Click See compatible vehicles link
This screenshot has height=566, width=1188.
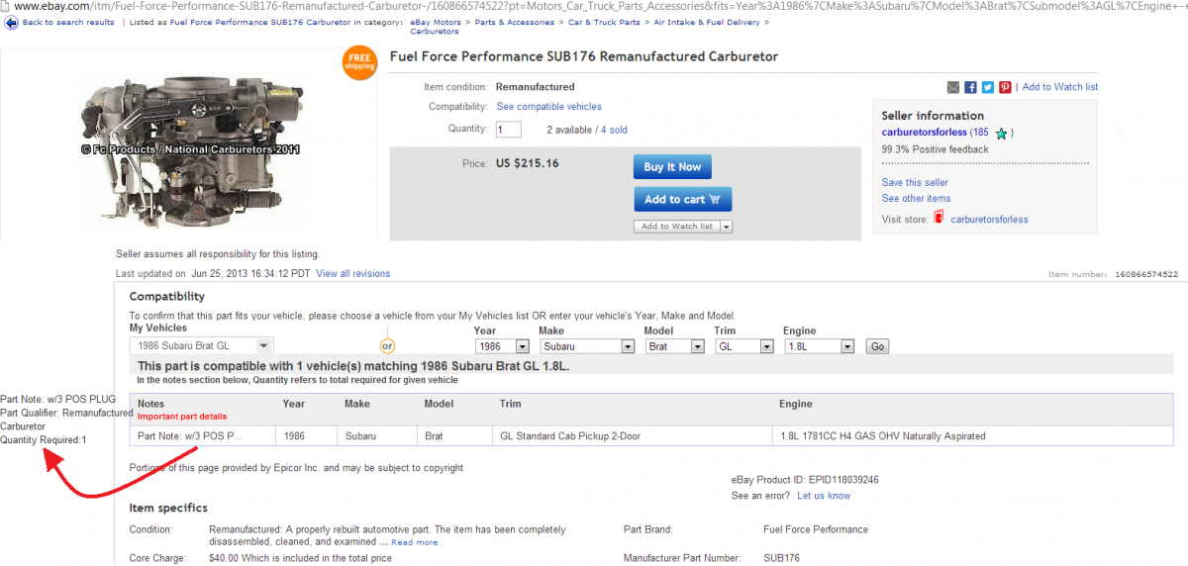pyautogui.click(x=548, y=107)
